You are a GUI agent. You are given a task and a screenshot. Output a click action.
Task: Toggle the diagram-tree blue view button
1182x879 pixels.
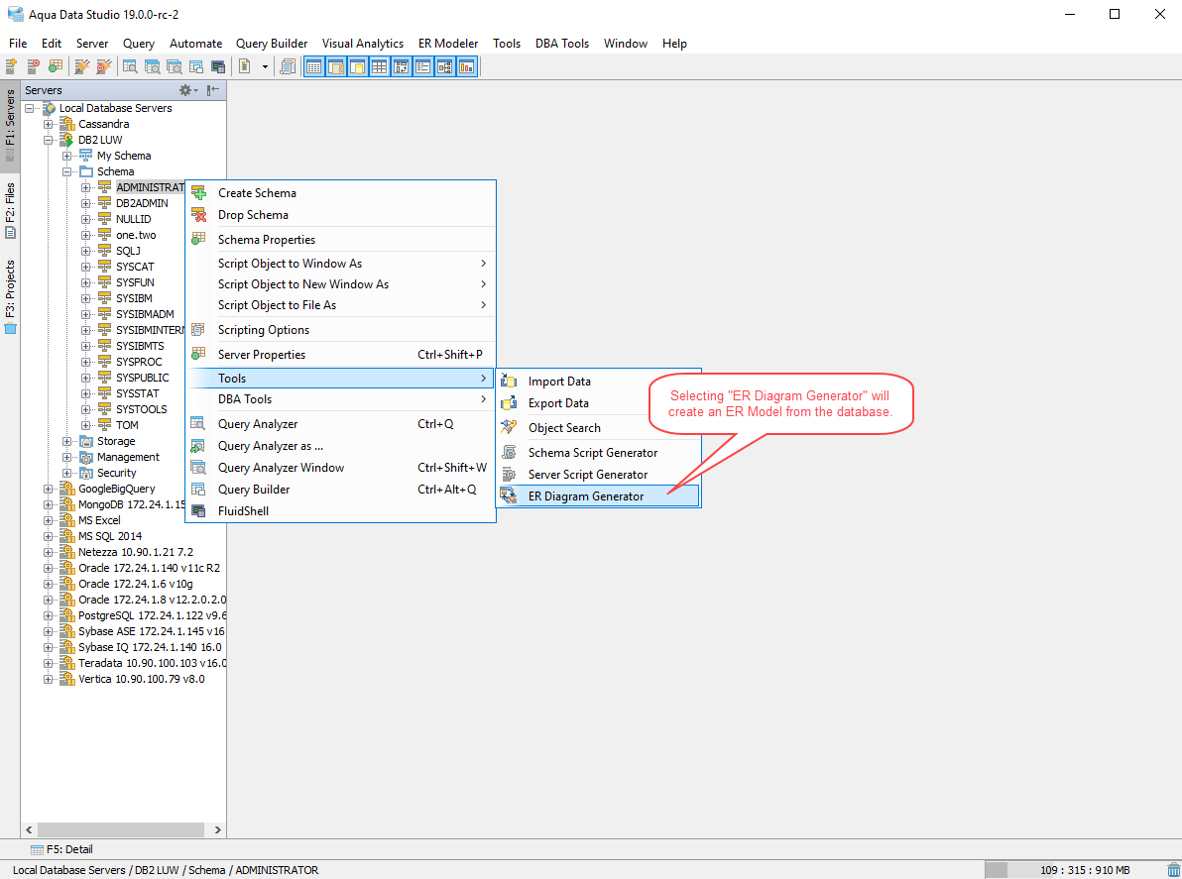tap(445, 67)
